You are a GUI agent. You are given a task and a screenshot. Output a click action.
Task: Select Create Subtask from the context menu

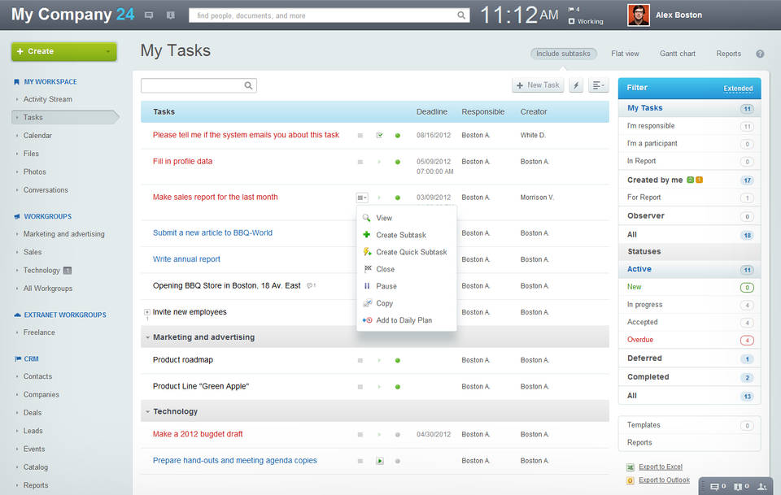click(x=400, y=235)
